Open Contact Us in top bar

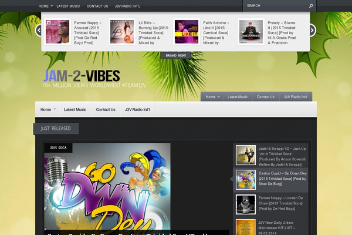tap(97, 6)
